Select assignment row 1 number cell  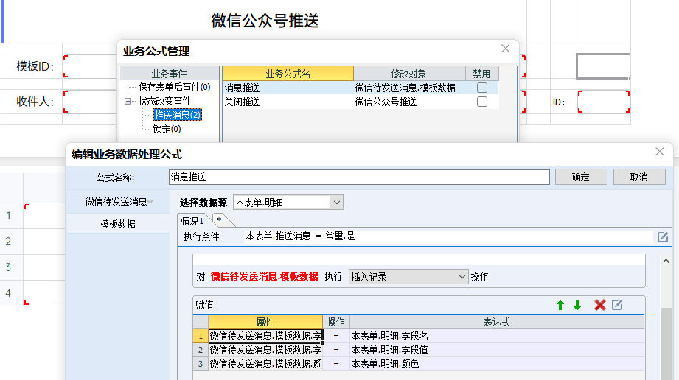(201, 337)
